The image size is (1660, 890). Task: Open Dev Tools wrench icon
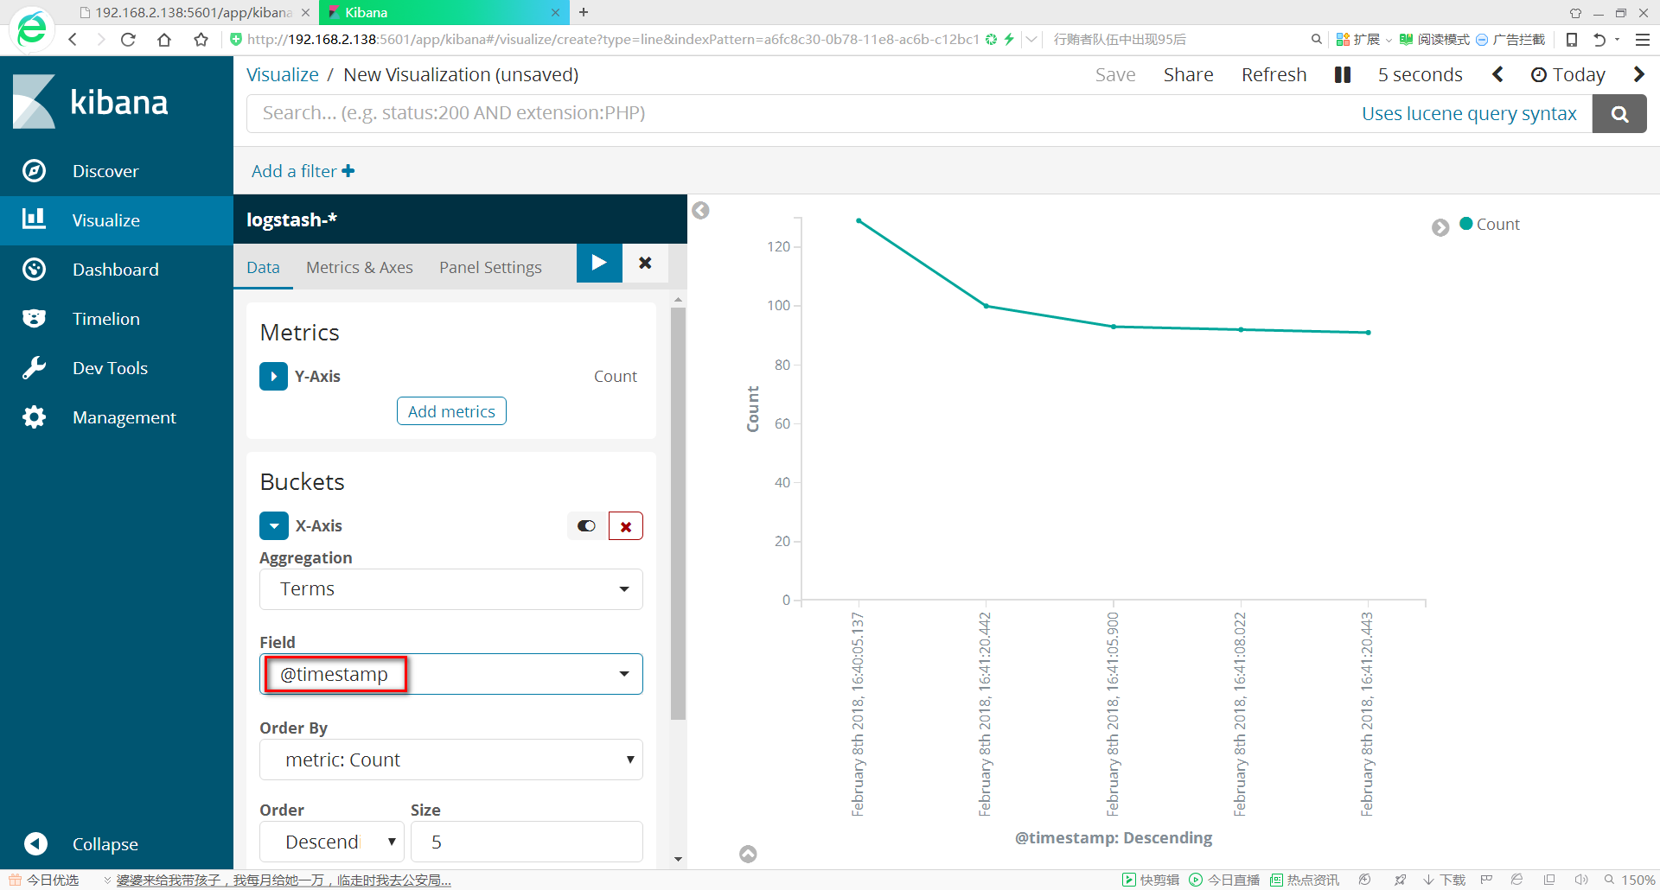(x=34, y=368)
